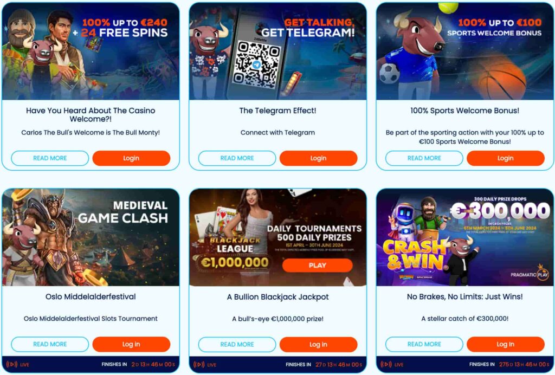Open Read More for The Telegram Effect
The height and width of the screenshot is (375, 555).
click(237, 158)
